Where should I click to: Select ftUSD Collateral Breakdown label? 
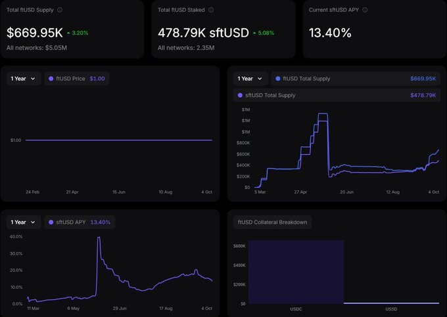pyautogui.click(x=273, y=222)
